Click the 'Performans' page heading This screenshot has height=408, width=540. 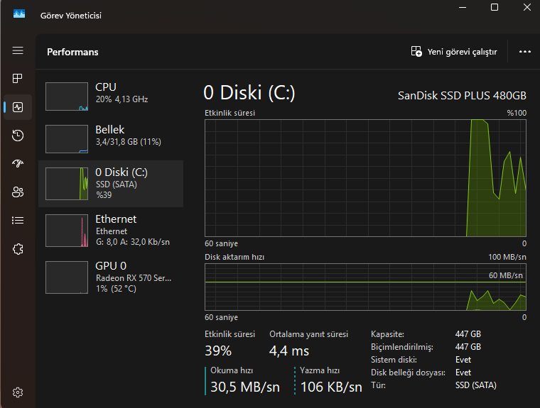[72, 52]
